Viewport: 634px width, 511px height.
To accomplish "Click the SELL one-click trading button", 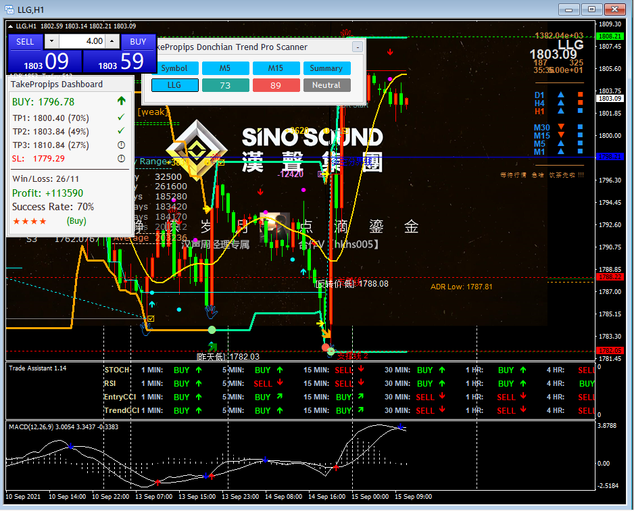I will (25, 42).
